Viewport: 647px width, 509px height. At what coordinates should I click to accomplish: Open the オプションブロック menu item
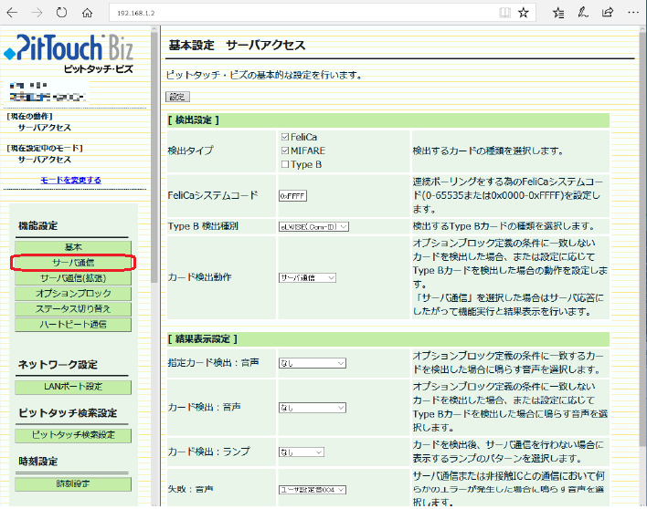[73, 294]
